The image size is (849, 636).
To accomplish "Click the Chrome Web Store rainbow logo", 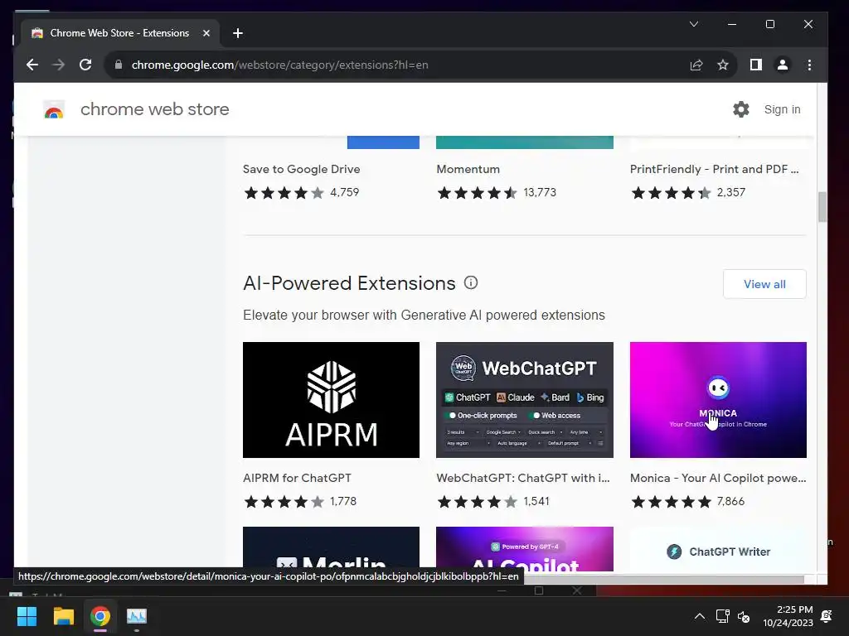I will click(54, 109).
